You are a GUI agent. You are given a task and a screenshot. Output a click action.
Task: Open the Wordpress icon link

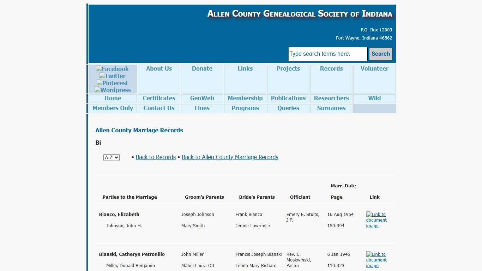pyautogui.click(x=112, y=90)
